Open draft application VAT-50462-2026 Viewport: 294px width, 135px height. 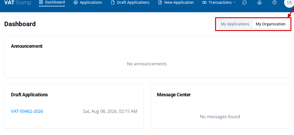[27, 112]
